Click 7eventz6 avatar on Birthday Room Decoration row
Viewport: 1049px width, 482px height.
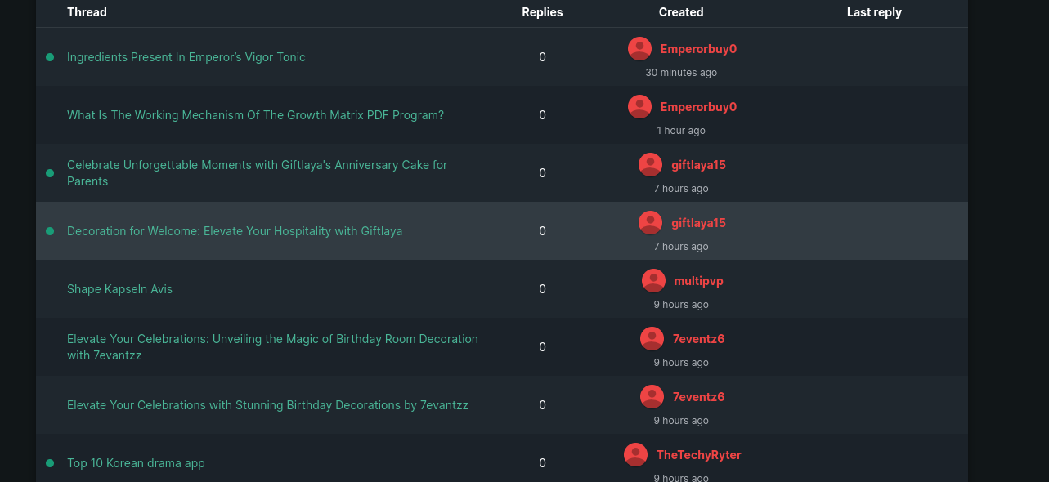pos(652,339)
